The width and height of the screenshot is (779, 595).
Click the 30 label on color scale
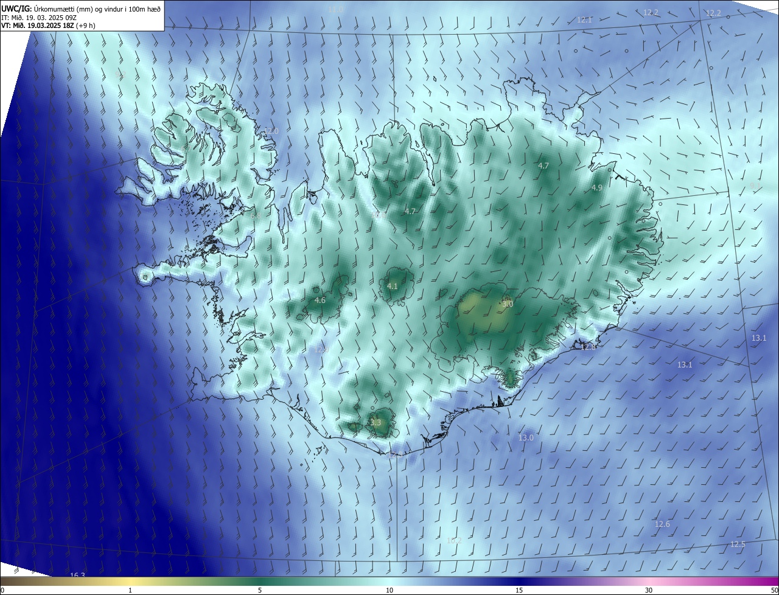coord(649,591)
